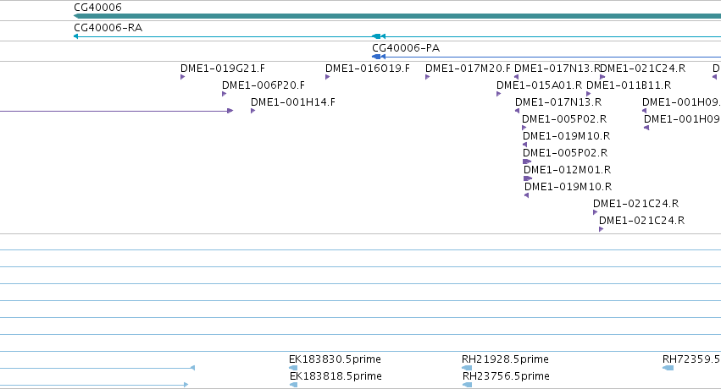Select the DME1-006P20.F feature label
Image resolution: width=721 pixels, height=389 pixels.
click(263, 85)
